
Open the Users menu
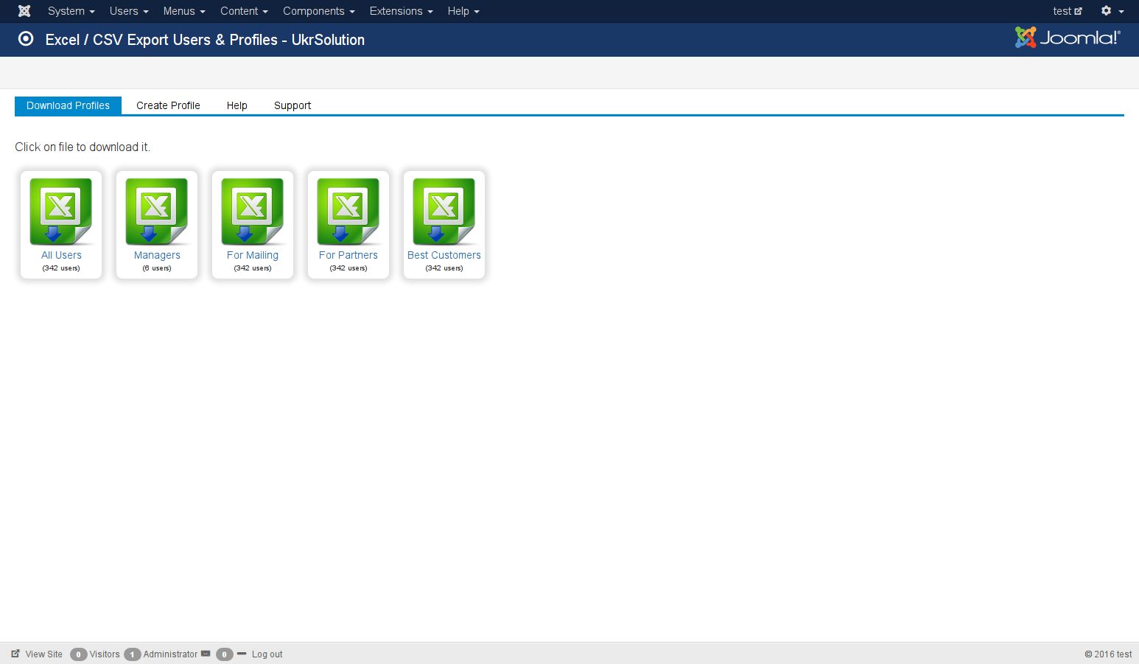coord(129,11)
